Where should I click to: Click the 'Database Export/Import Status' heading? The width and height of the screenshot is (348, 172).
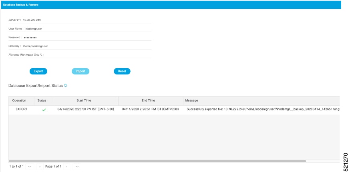point(36,86)
